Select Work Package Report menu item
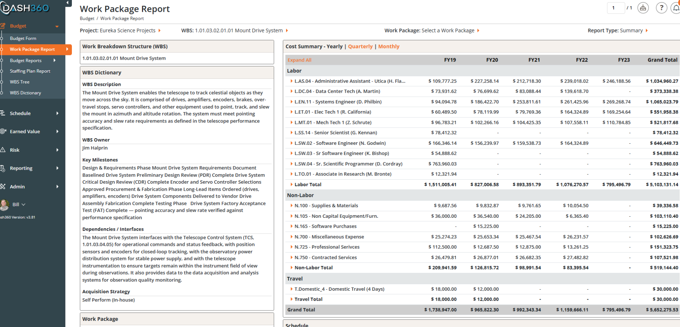 [32, 49]
